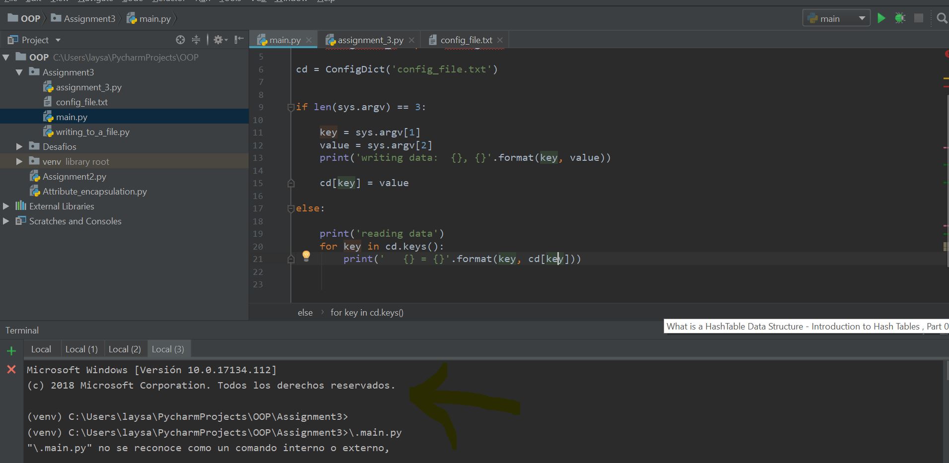
Task: Click Assignment3 breadcrumb in navigation bar
Action: click(83, 19)
